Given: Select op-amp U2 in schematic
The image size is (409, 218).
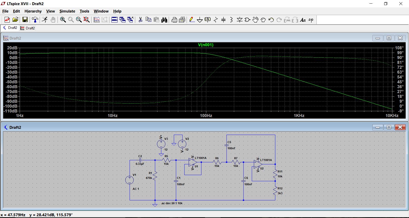Looking at the screenshot, I should tap(258, 164).
